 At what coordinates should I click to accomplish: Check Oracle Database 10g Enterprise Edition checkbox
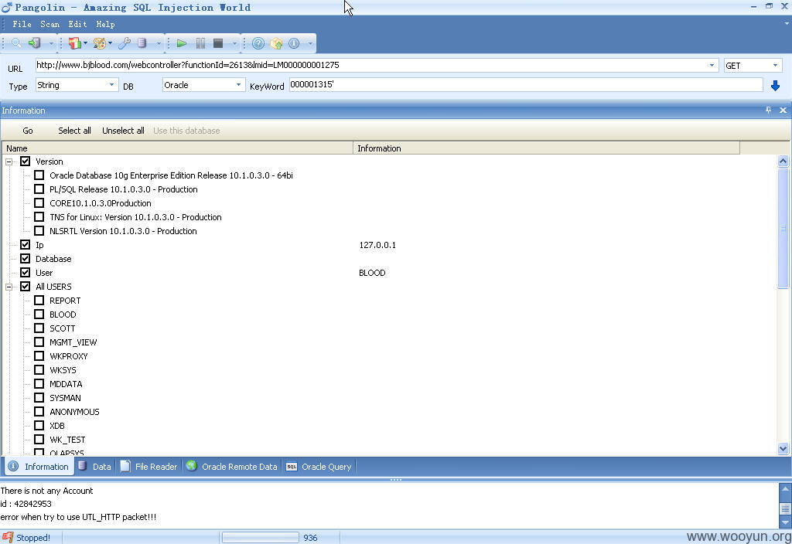coord(39,175)
